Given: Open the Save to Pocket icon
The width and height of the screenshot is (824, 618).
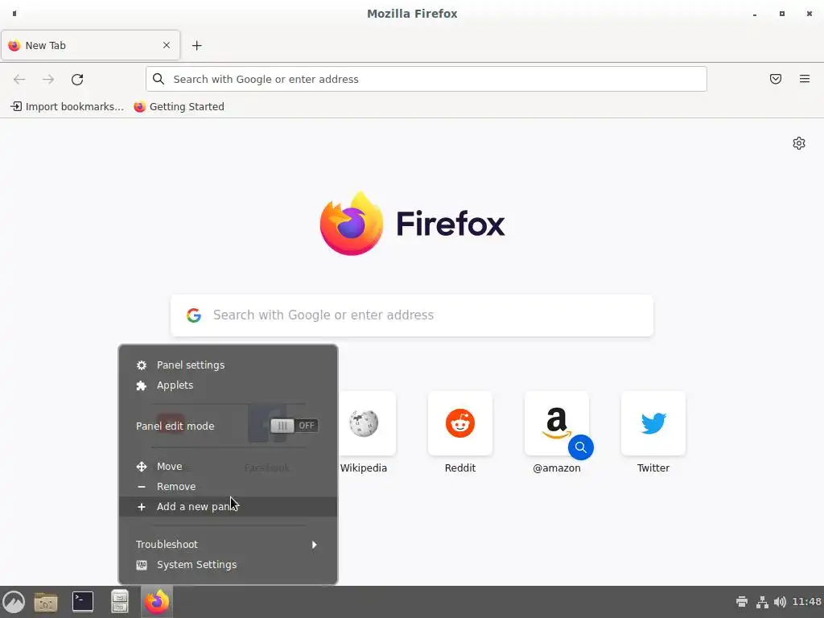Looking at the screenshot, I should (776, 79).
